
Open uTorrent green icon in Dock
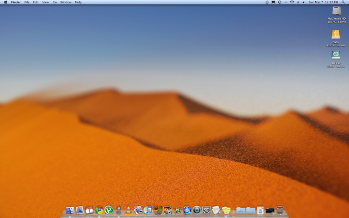pos(109,210)
